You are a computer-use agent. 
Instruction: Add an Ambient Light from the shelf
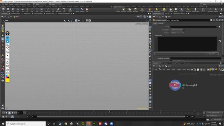pos(195,10)
